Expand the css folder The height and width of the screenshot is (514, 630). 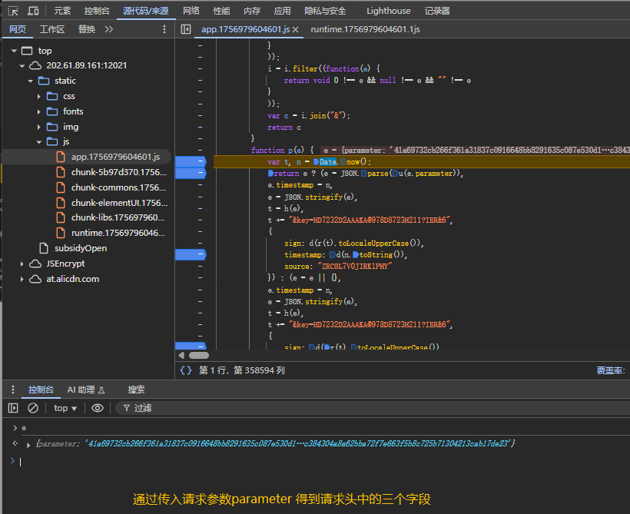(39, 96)
